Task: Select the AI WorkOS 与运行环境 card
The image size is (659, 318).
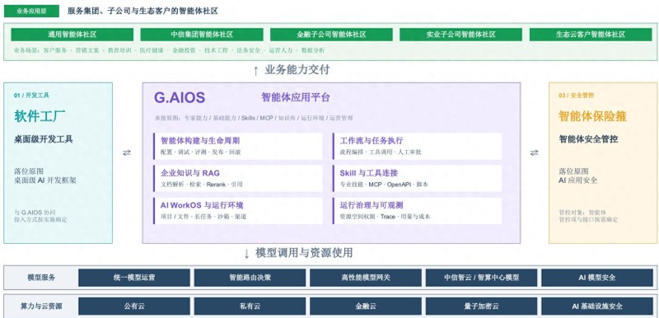Action: (x=238, y=210)
